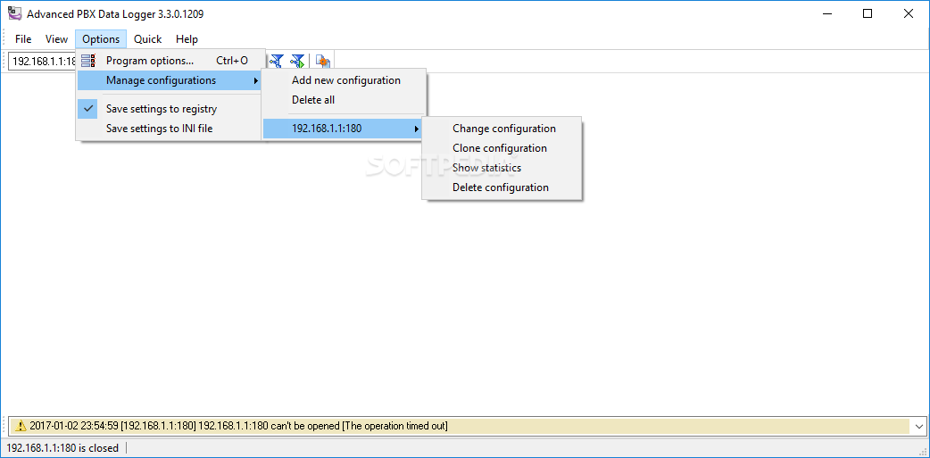Minimize the application window
Screen dimensions: 930x458
click(x=827, y=13)
